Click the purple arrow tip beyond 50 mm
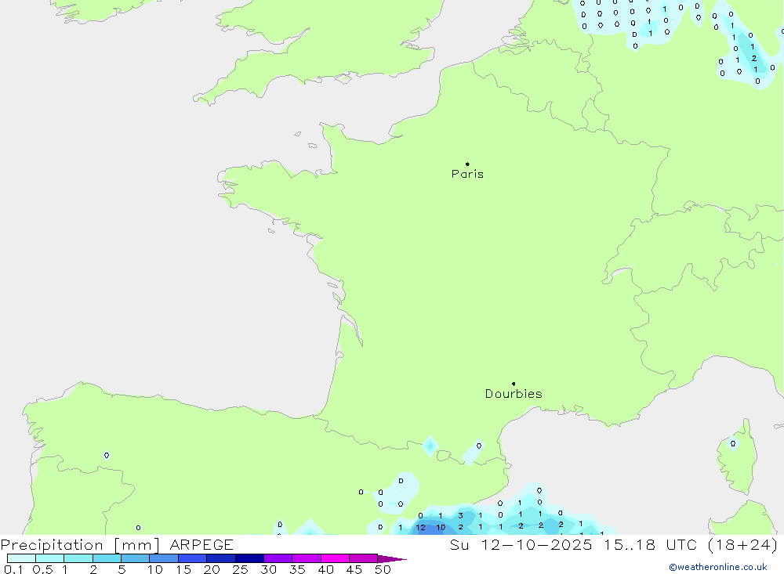Image resolution: width=784 pixels, height=574 pixels. coord(392,559)
